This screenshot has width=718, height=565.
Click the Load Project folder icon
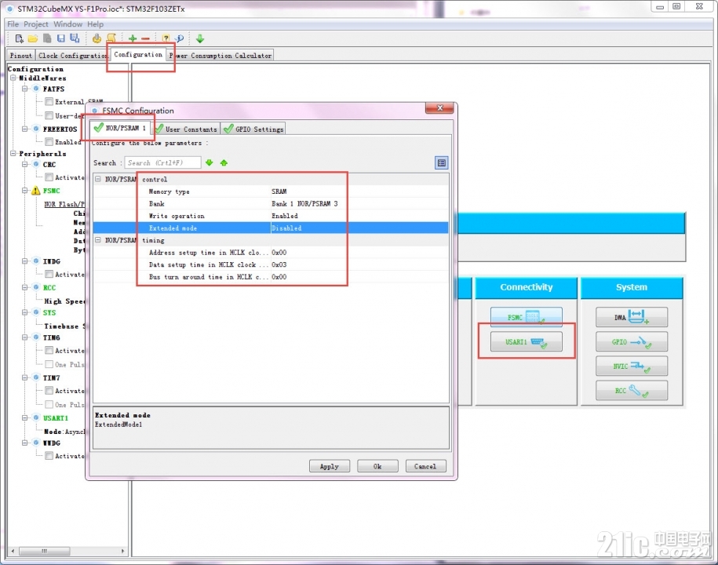[x=33, y=39]
